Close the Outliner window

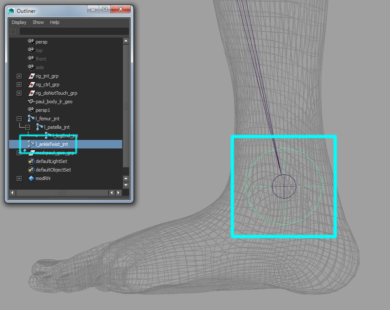[x=121, y=9]
